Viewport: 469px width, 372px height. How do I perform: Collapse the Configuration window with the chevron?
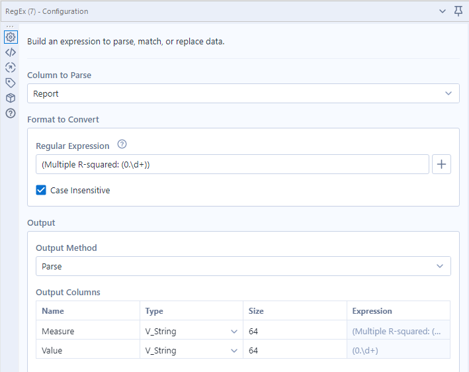click(x=443, y=11)
